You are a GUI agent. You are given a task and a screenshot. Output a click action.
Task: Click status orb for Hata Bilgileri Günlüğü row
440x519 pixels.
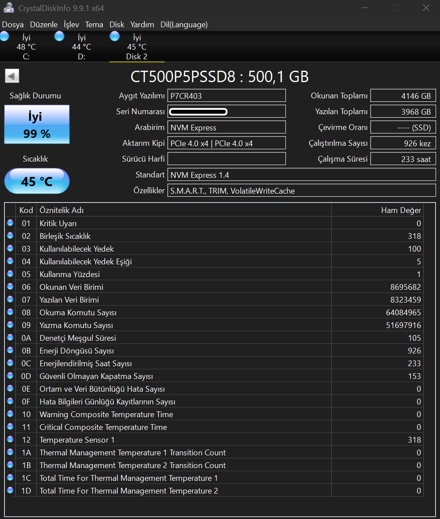tap(10, 401)
